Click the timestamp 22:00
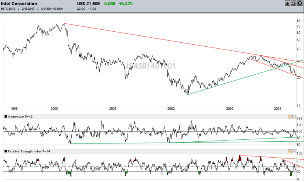Viewport: 304px width, 182px height. (81, 9)
